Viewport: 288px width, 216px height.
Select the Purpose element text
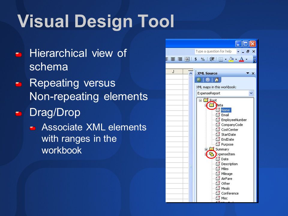(x=227, y=144)
